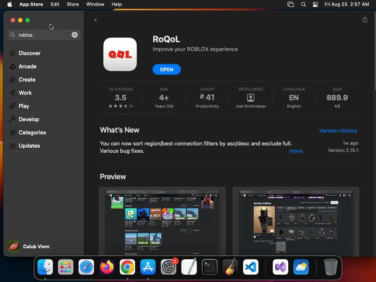Click the Updates download icon
This screenshot has height=282, width=376.
pos(12,145)
